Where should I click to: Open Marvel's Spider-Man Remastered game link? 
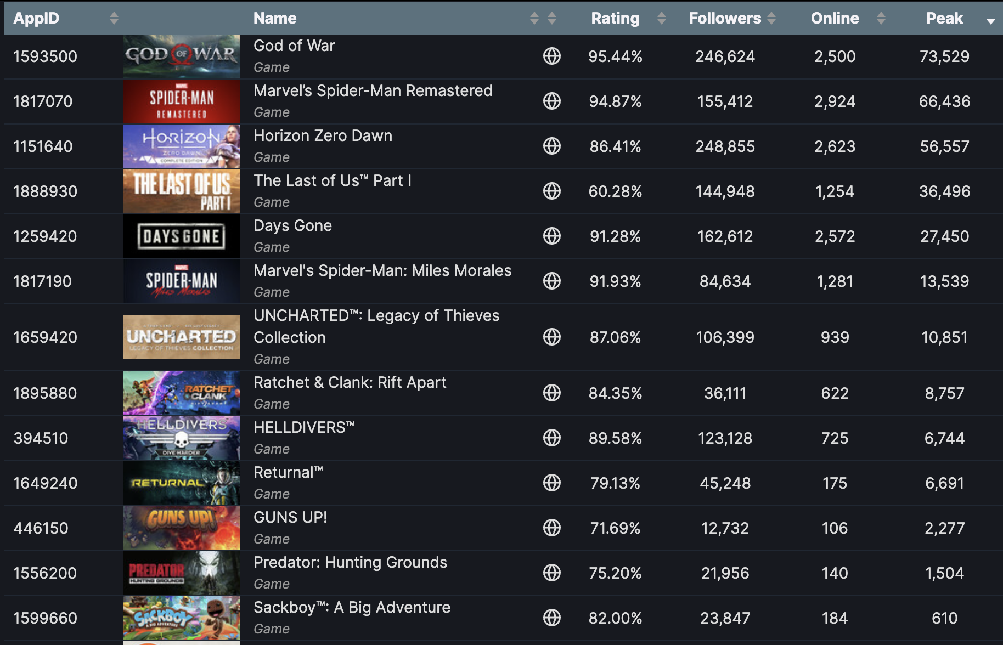pyautogui.click(x=373, y=90)
